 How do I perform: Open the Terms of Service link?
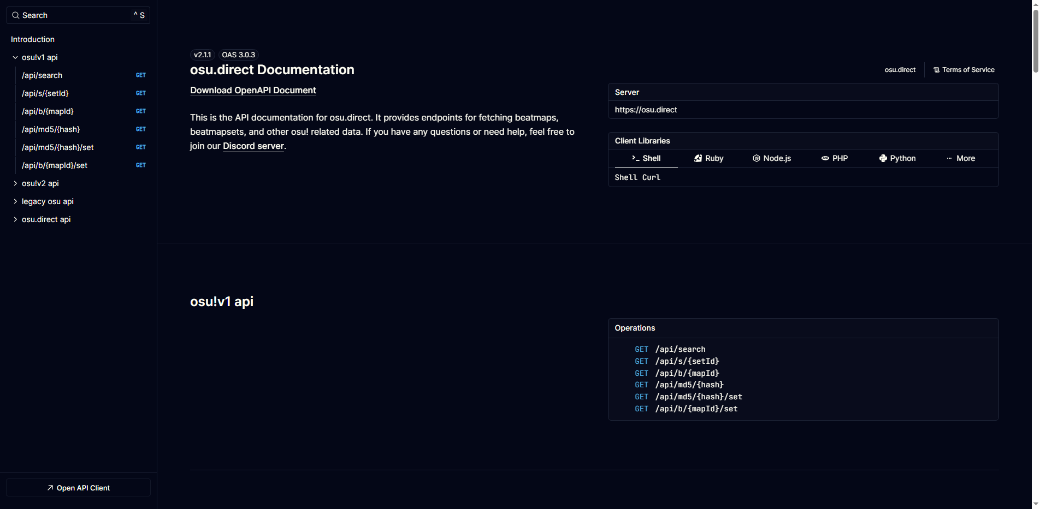(964, 70)
